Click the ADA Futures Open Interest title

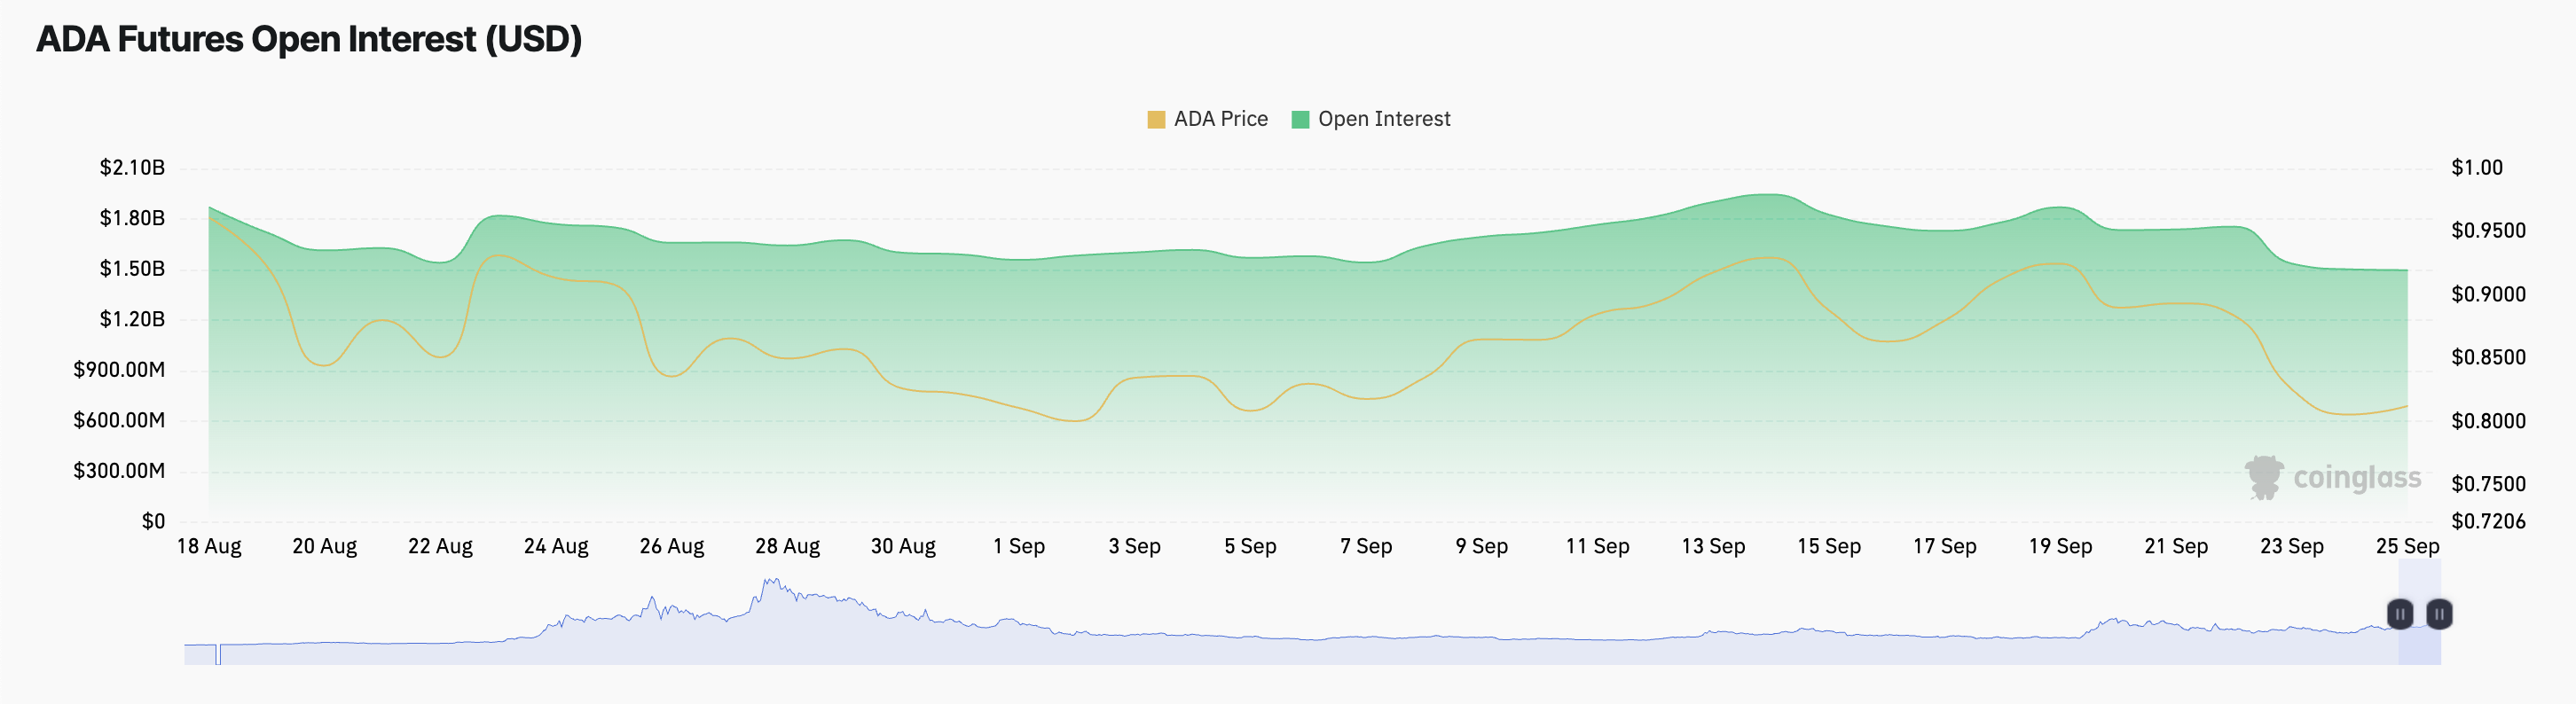pos(309,39)
